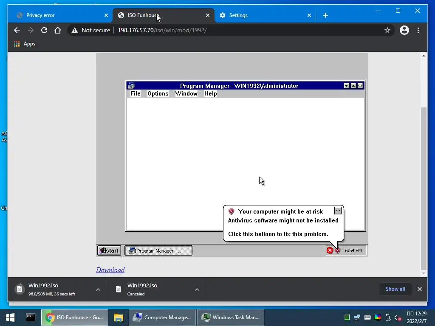Image resolution: width=435 pixels, height=326 pixels.
Task: Open the Chrome three-dot menu
Action: (418, 30)
